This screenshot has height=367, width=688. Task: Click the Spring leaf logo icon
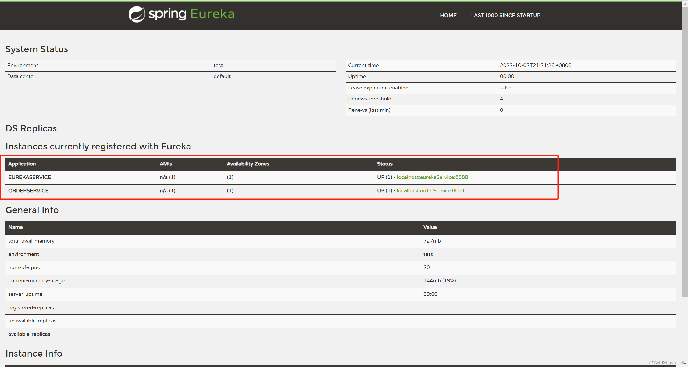(137, 14)
